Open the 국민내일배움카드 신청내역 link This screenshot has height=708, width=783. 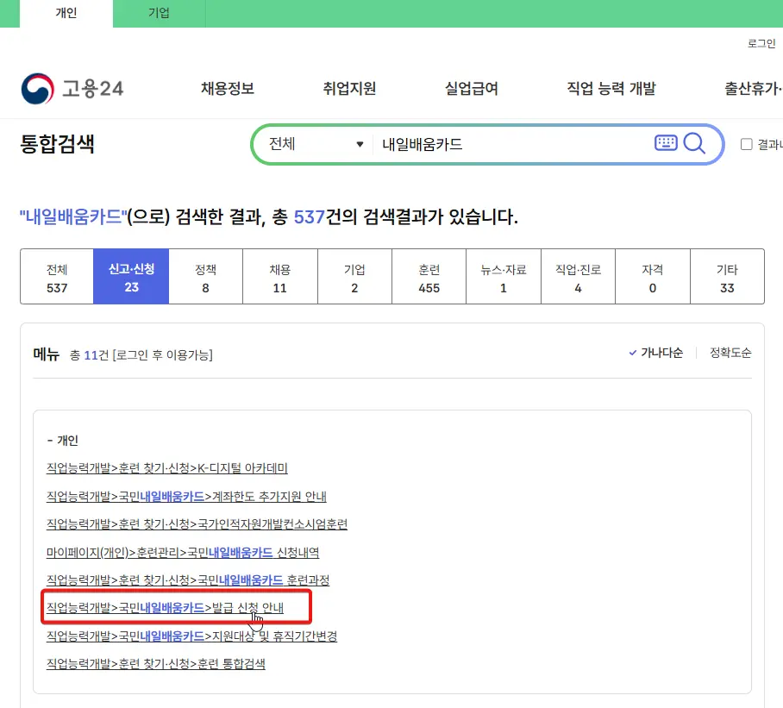[182, 553]
